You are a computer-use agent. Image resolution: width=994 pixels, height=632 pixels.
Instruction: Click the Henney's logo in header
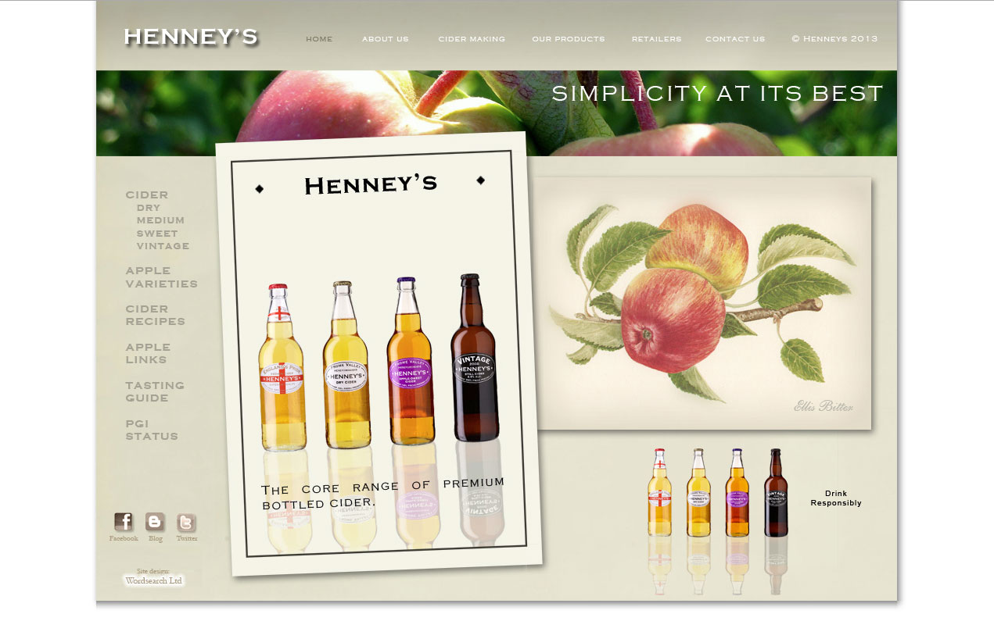tap(191, 37)
